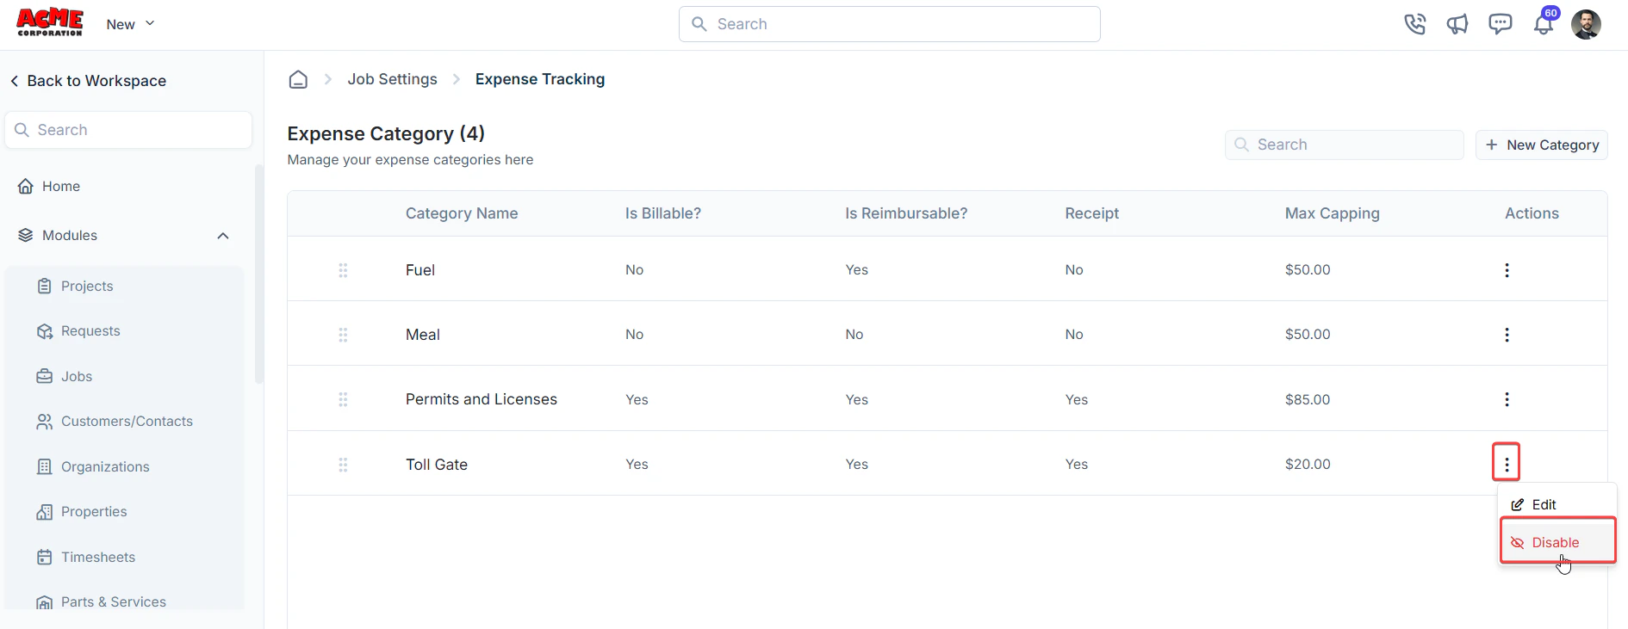Focus the expense category search field
Viewport: 1628px width, 629px height.
(x=1344, y=145)
